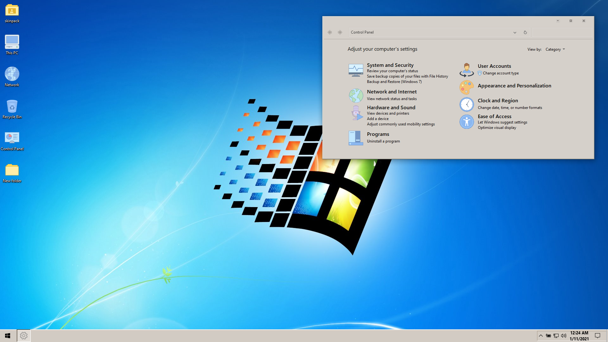Click the Ease of Access icon
The width and height of the screenshot is (608, 342).
466,122
